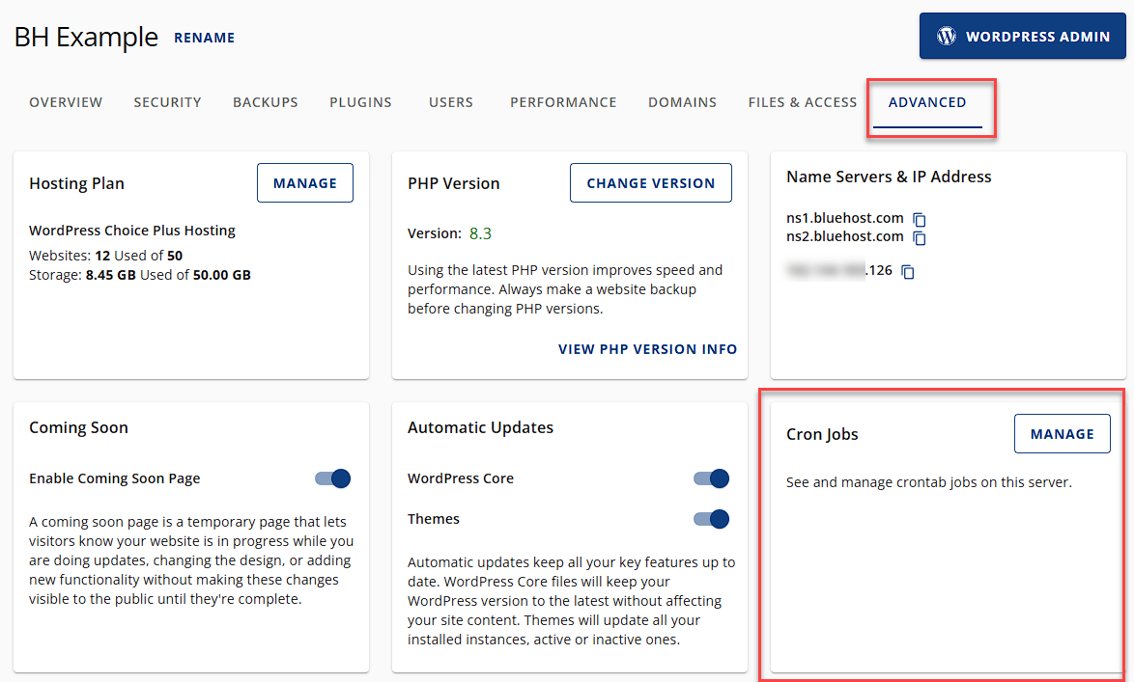
Task: Turn off WordPress Core automatic updates
Action: click(x=711, y=477)
